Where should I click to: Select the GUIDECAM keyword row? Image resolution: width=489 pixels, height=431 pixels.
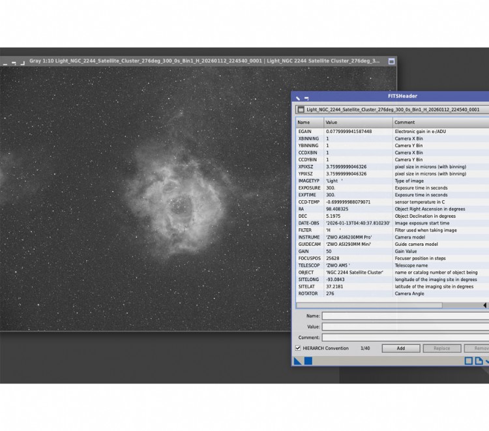pos(393,245)
